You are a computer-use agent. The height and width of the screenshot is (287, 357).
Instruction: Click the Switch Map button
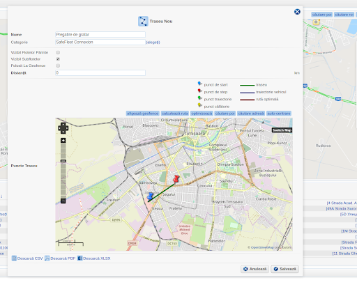282,130
